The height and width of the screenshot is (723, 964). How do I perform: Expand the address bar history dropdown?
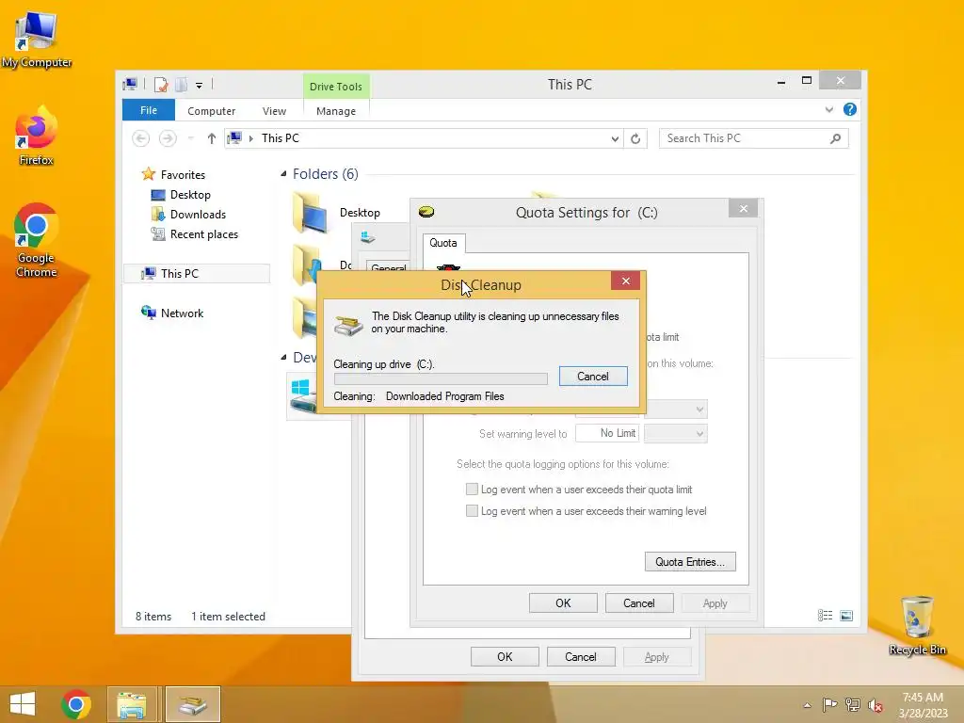pyautogui.click(x=615, y=139)
